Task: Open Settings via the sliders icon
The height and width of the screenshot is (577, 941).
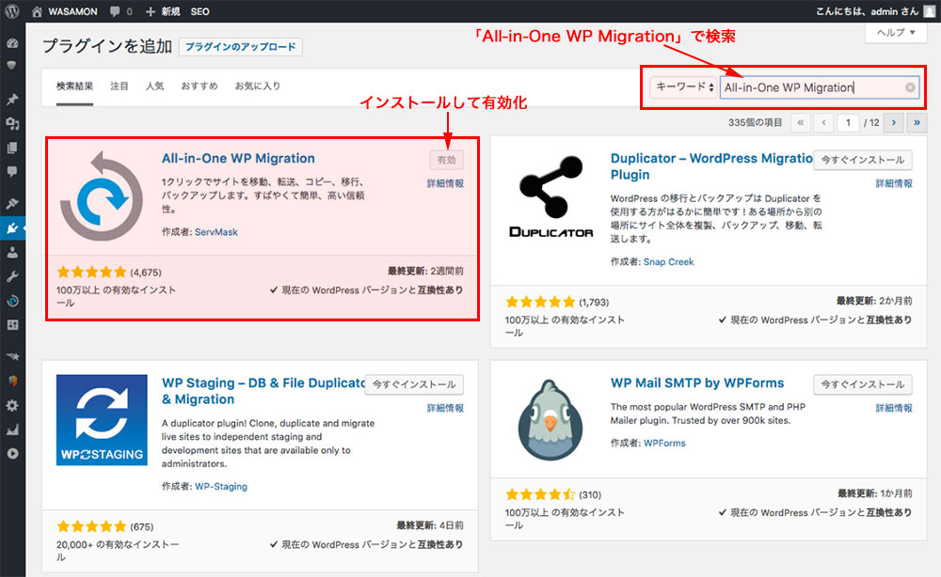Action: click(12, 325)
